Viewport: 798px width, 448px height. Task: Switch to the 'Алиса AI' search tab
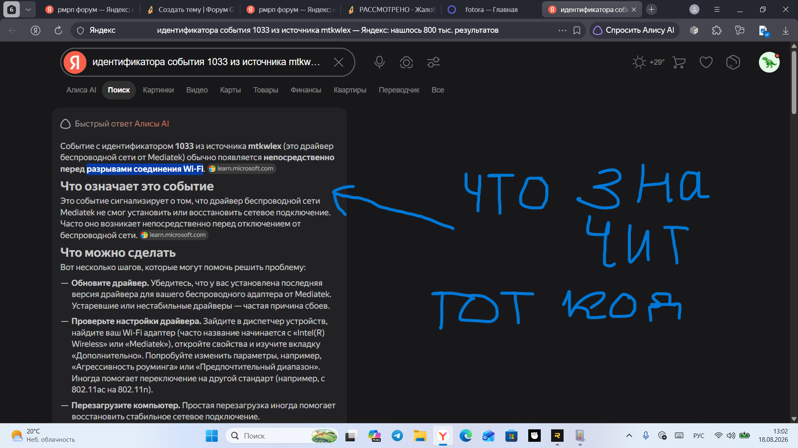click(x=81, y=90)
